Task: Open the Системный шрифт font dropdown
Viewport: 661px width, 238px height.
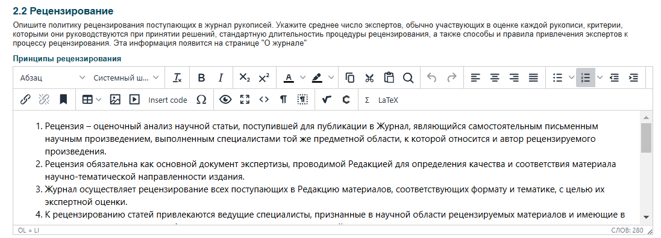Action: tap(125, 78)
